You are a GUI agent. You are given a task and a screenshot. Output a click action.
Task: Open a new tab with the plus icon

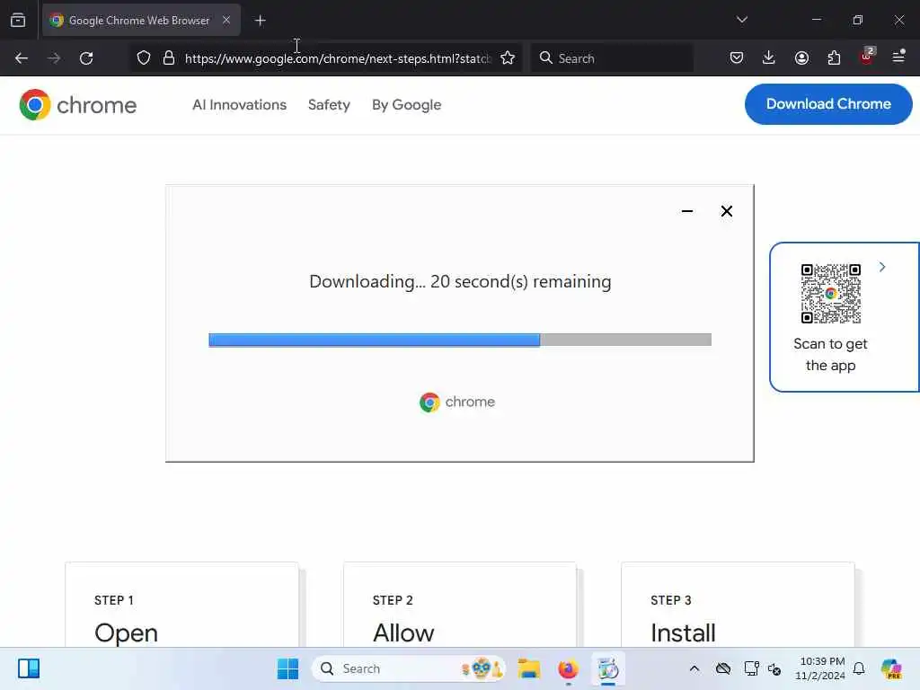tap(261, 21)
